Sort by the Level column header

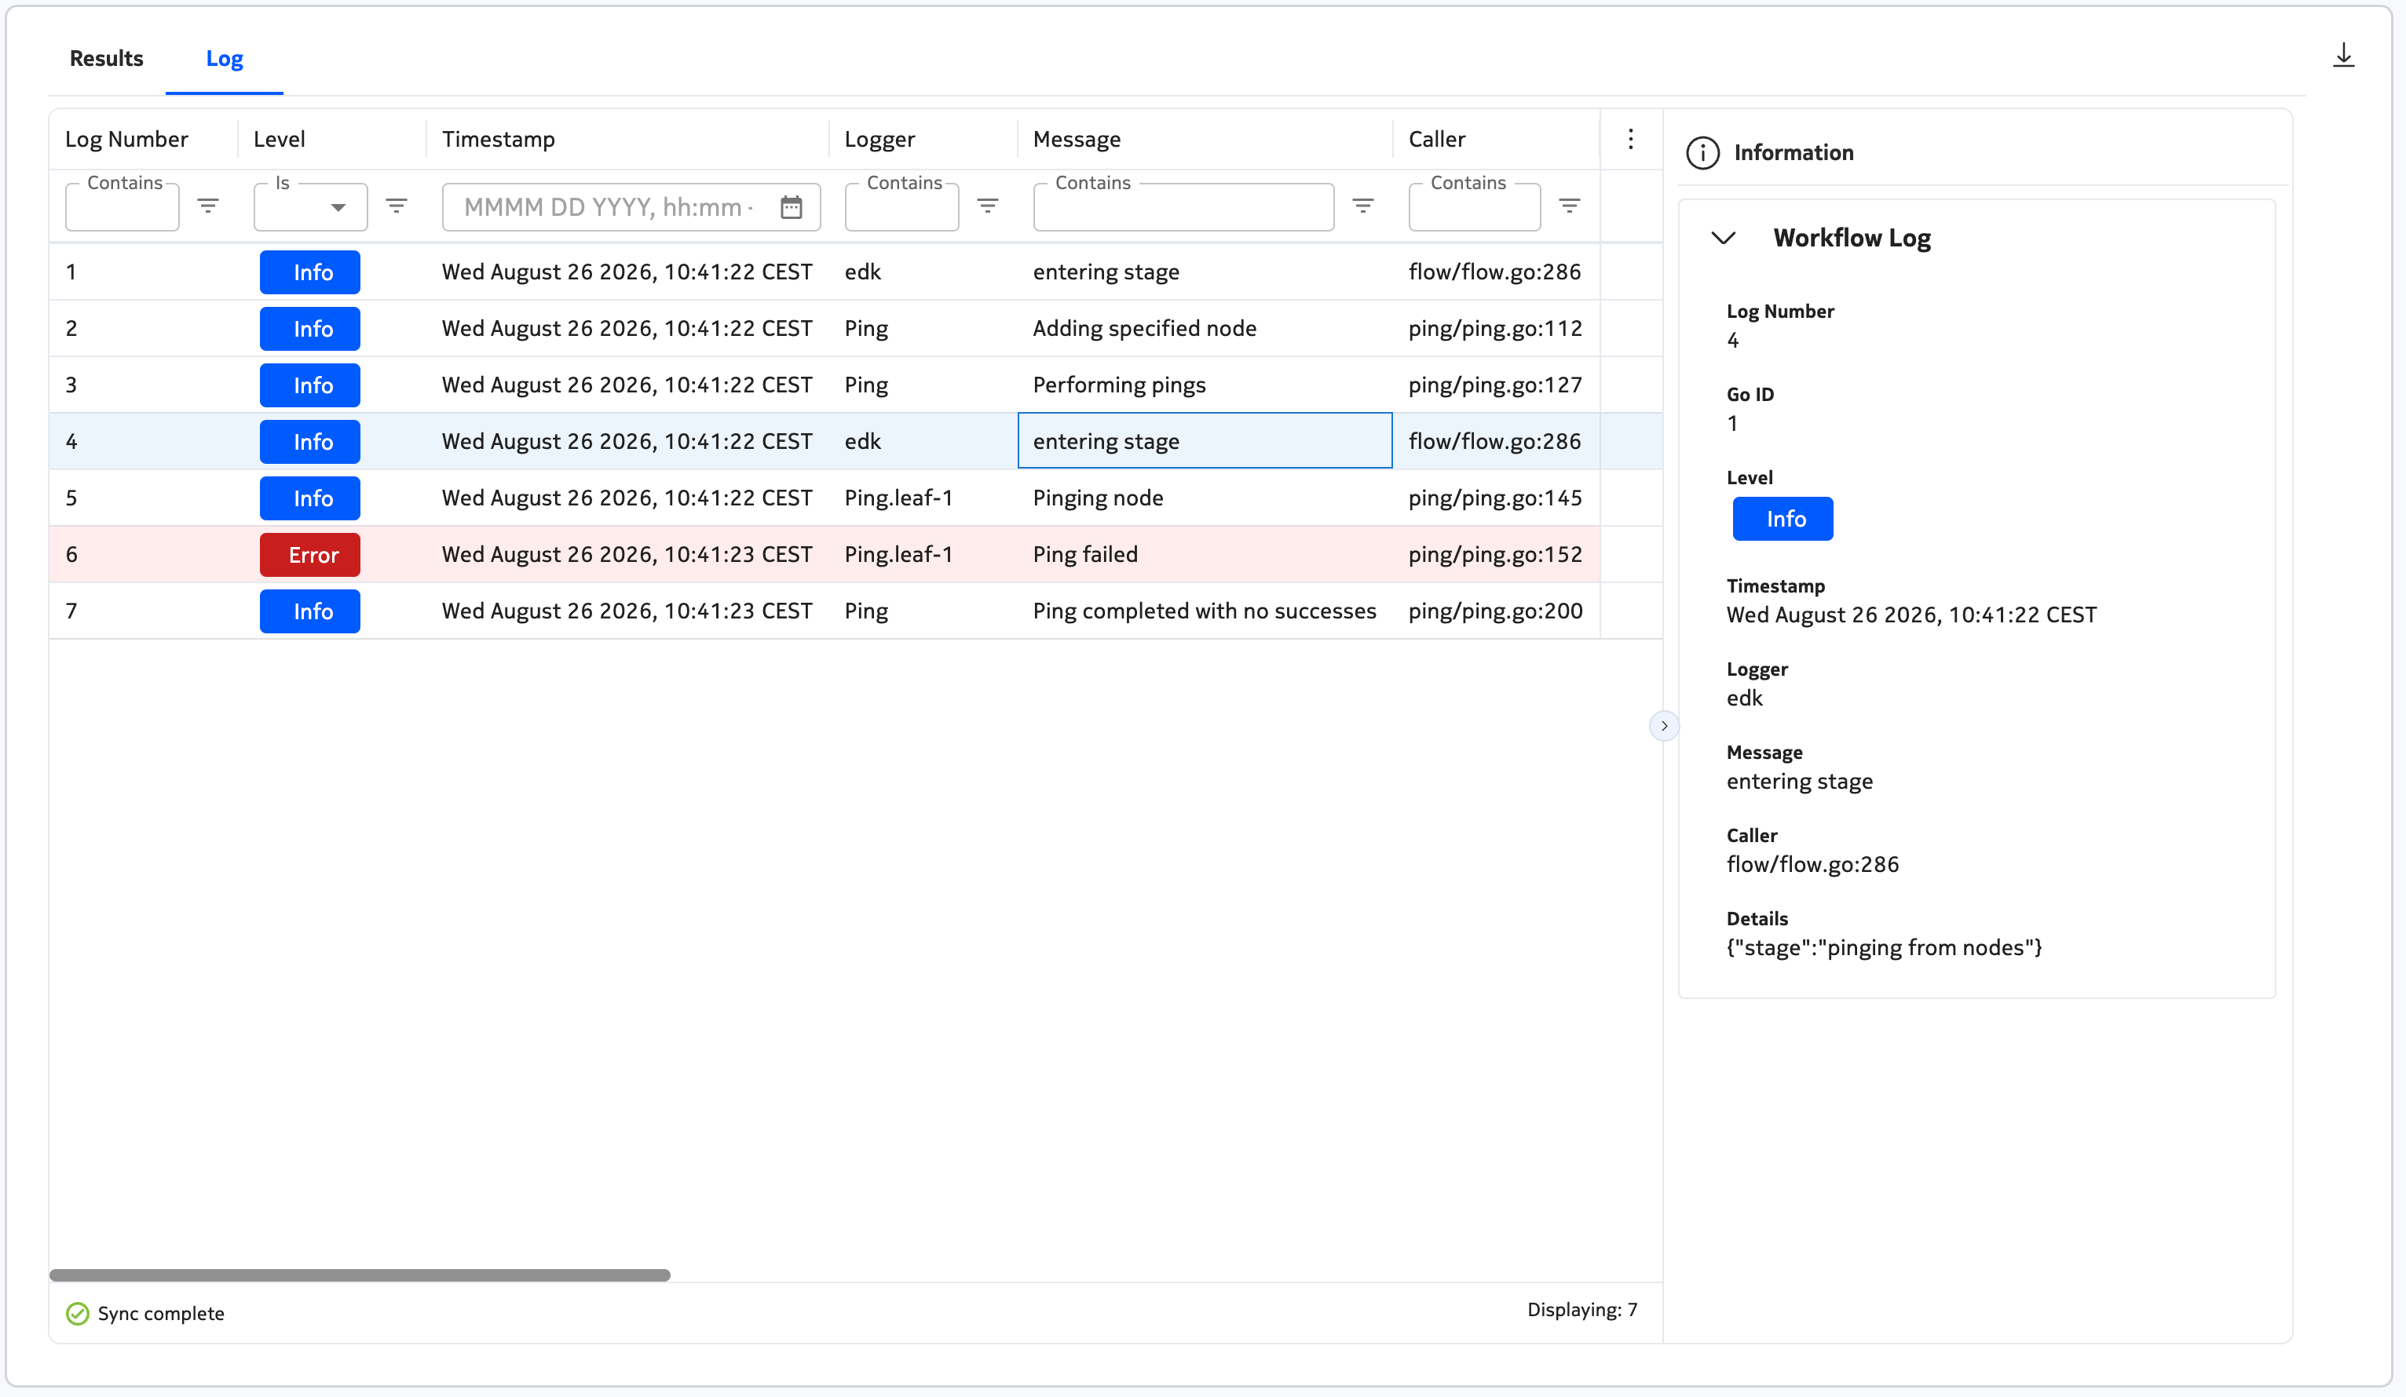point(279,140)
